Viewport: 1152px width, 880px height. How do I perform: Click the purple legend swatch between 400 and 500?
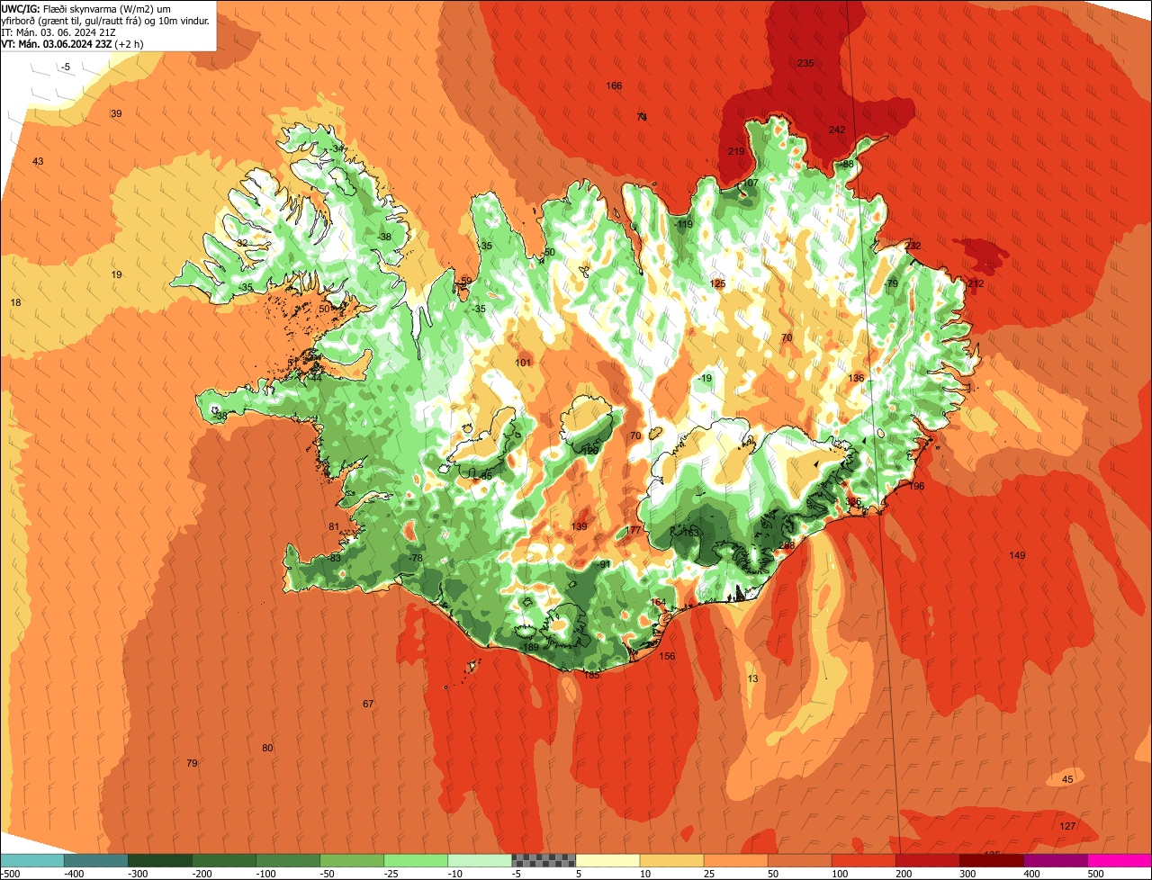pyautogui.click(x=1056, y=860)
